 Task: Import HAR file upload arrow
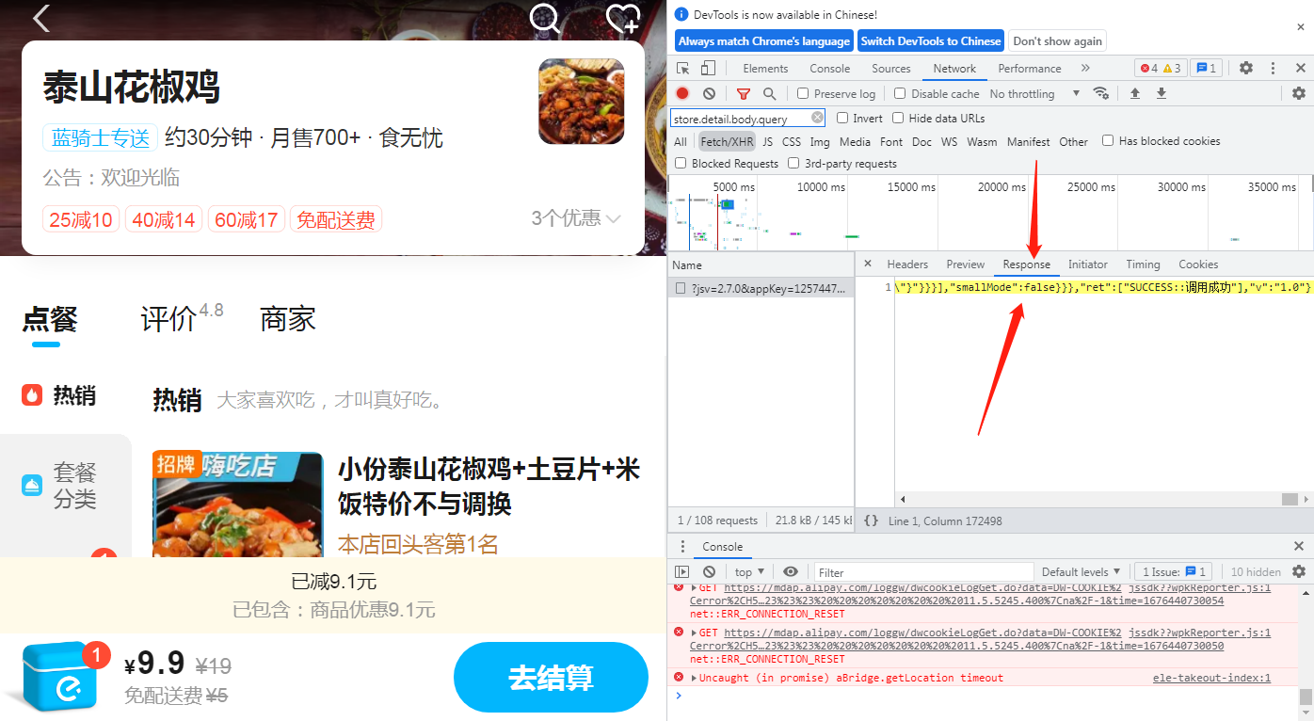click(x=1135, y=93)
